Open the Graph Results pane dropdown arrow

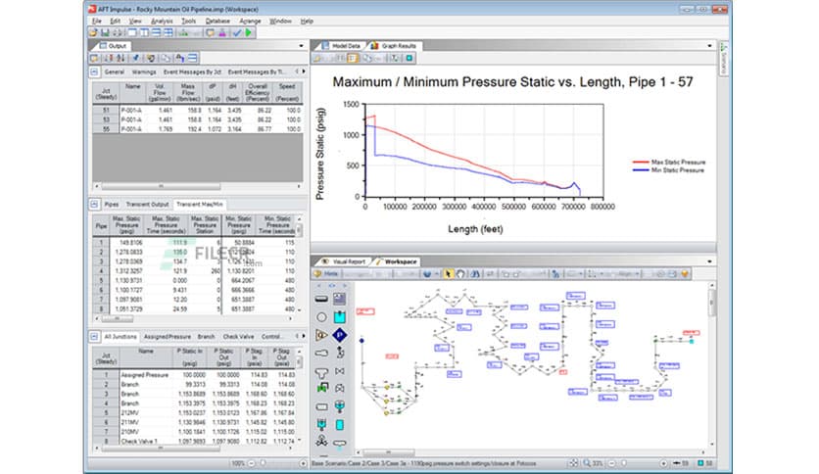(x=709, y=46)
